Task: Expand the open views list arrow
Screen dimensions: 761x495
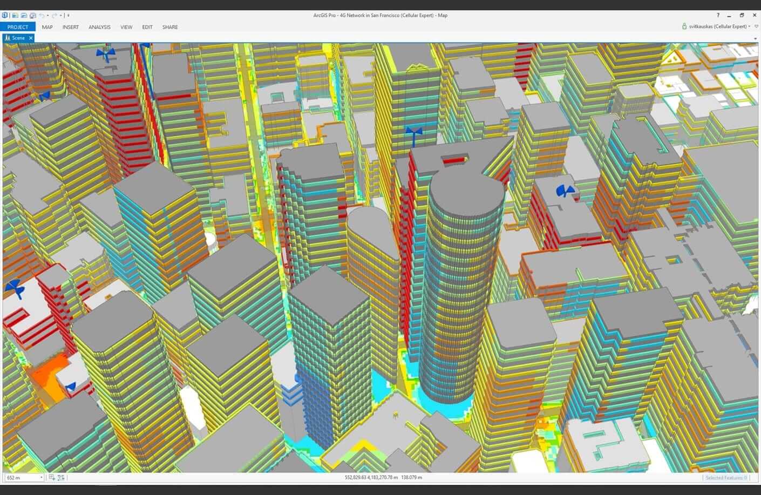Action: (x=755, y=38)
